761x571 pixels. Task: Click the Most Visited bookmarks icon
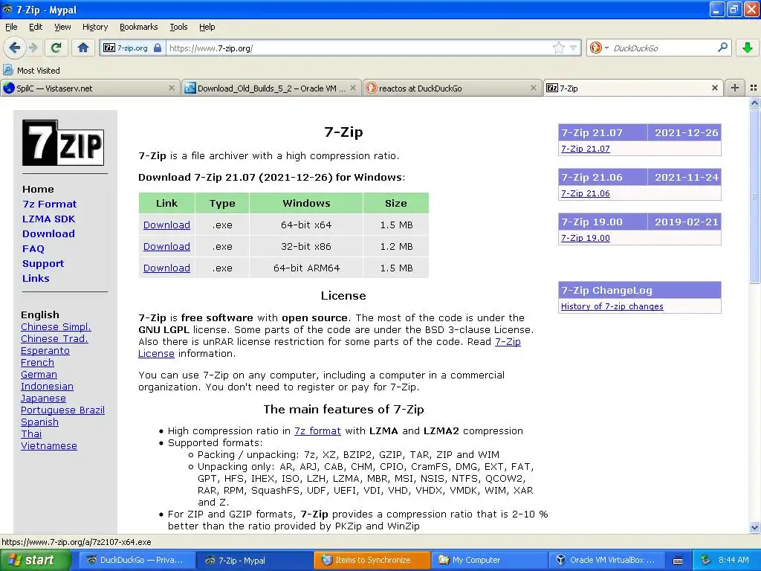tap(7, 70)
